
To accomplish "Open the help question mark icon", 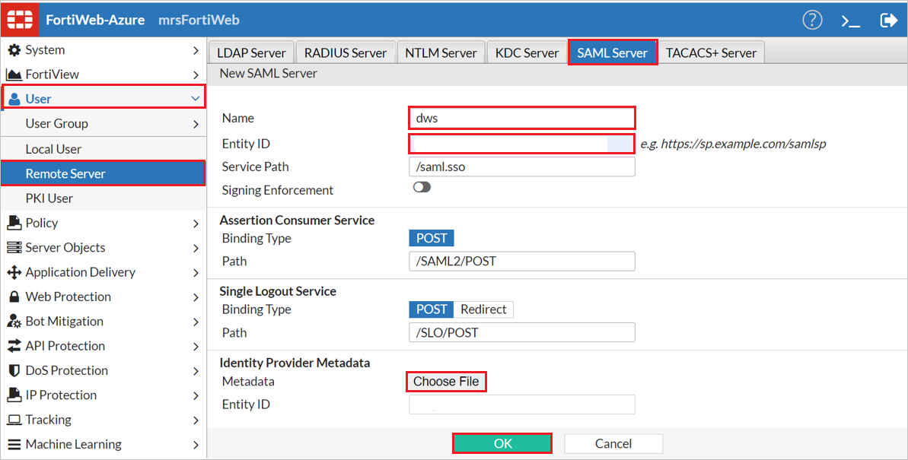I will (x=812, y=21).
